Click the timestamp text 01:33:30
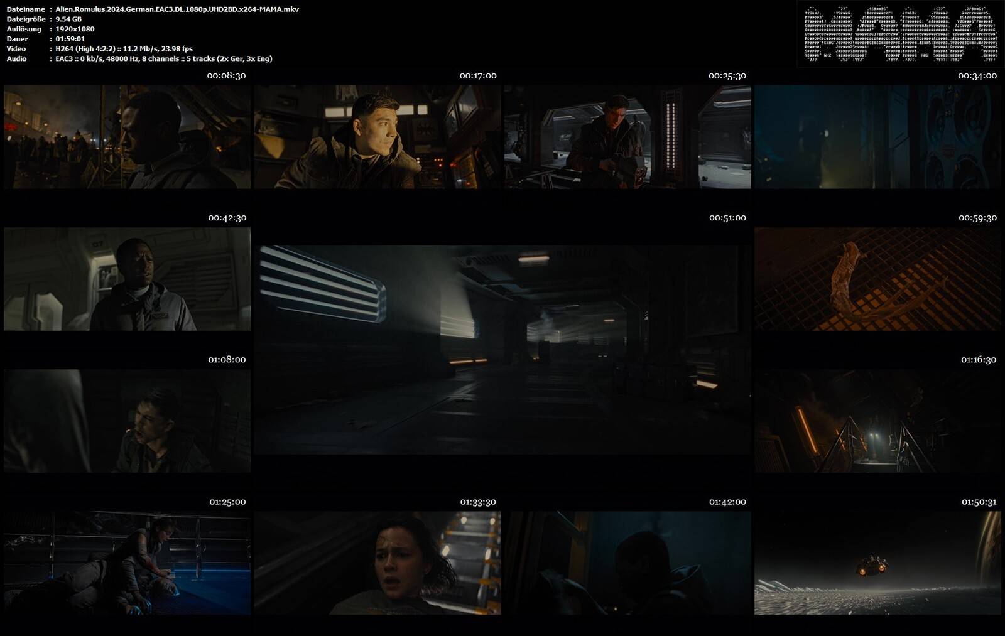 click(x=478, y=502)
